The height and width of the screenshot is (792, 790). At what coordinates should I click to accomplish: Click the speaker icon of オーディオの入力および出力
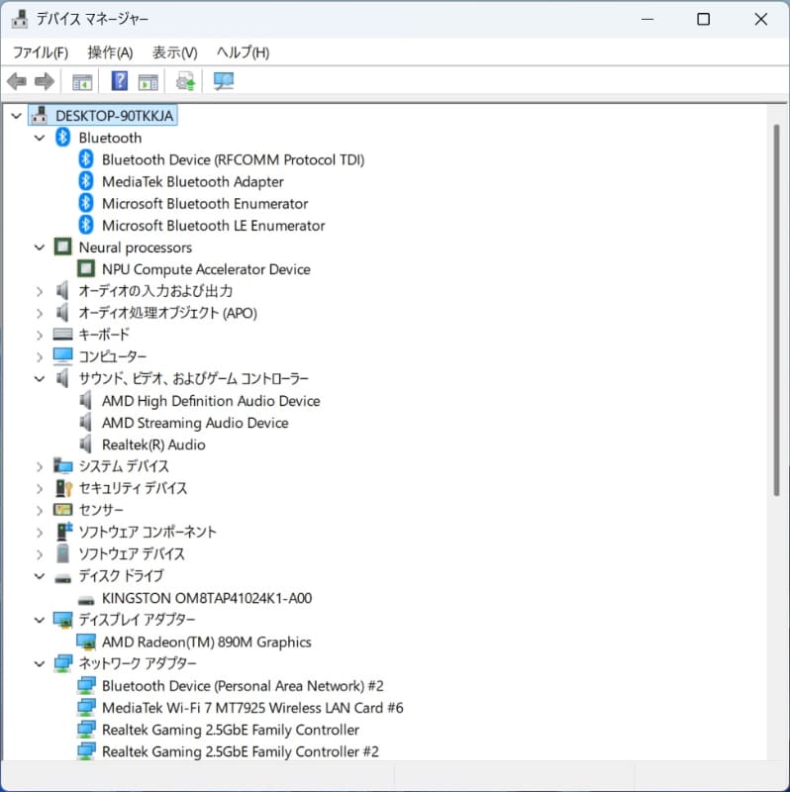[x=62, y=291]
